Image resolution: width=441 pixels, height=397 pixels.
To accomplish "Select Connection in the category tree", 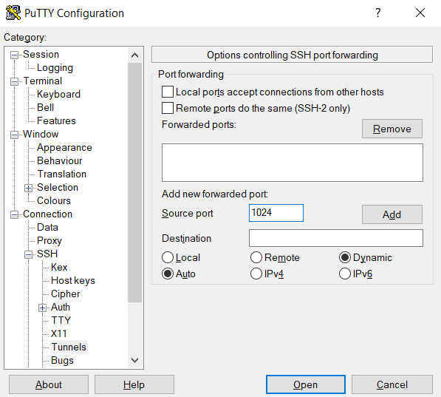I will pyautogui.click(x=47, y=214).
